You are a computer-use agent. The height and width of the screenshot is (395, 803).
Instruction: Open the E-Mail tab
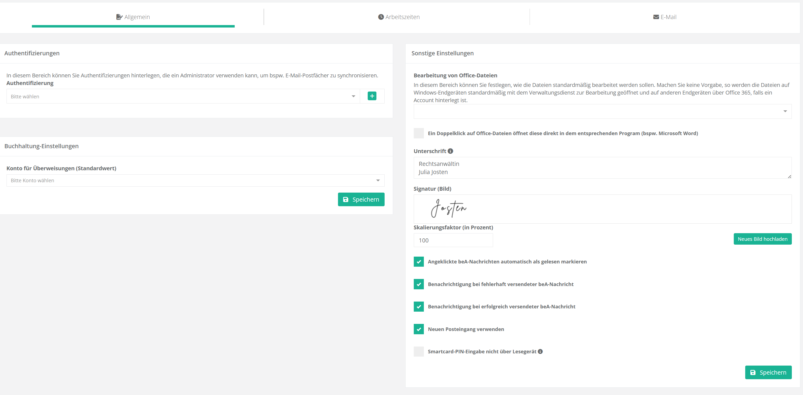click(x=665, y=17)
